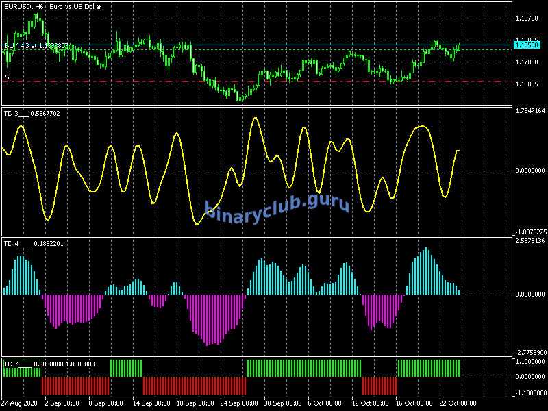Screen dimensions: 548x411
Task: Click the SL stop loss line label
Action: pyautogui.click(x=8, y=77)
